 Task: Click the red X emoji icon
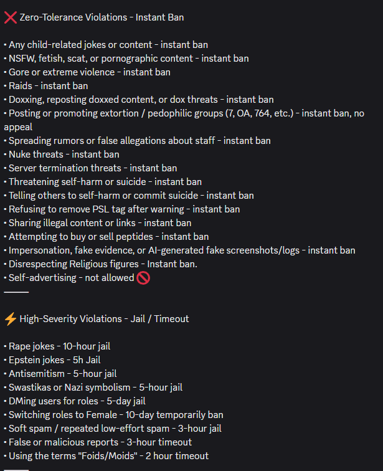point(10,17)
